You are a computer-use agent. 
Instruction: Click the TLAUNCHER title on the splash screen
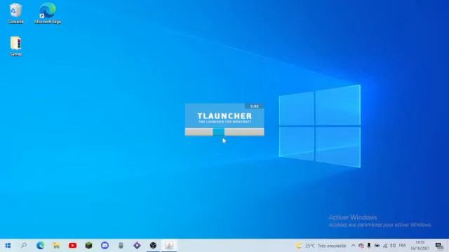[224, 115]
